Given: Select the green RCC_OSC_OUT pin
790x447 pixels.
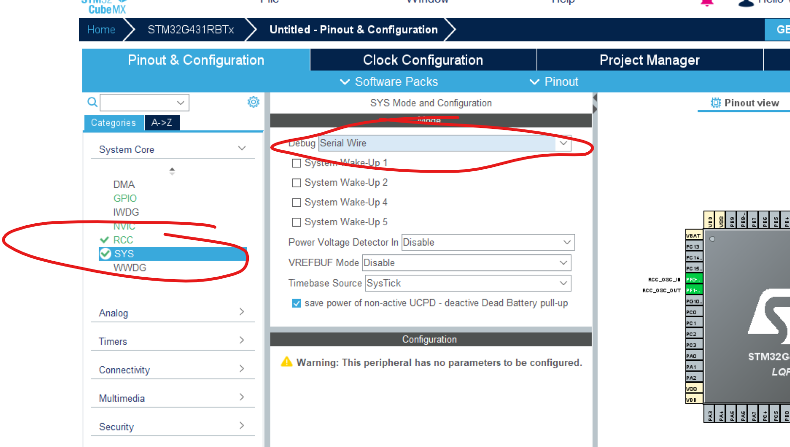Looking at the screenshot, I should click(x=694, y=290).
